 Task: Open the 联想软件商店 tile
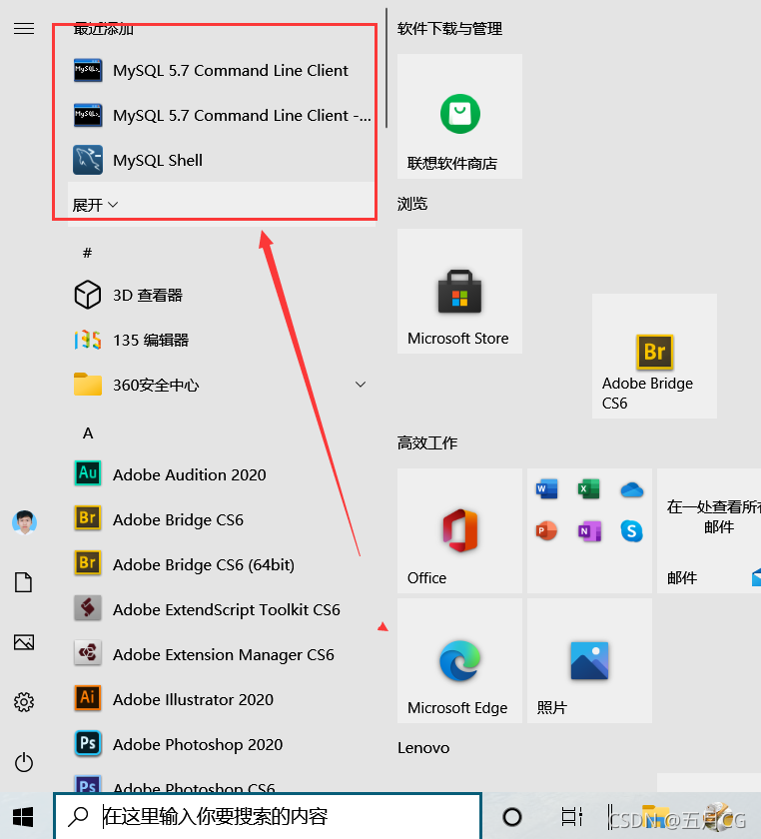click(x=459, y=116)
